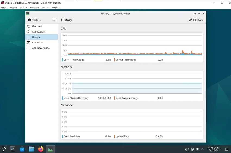The height and width of the screenshot is (153, 231).
Task: Launch Discover software center from taskbar
Action: tap(22, 149)
